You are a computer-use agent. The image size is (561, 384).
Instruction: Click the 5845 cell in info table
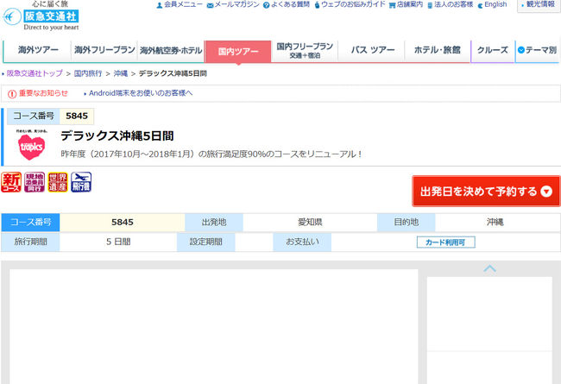(x=122, y=223)
